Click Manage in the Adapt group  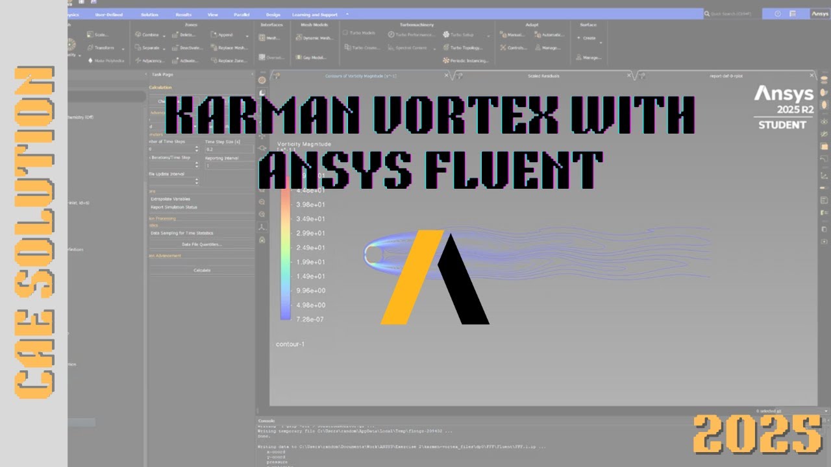(547, 48)
